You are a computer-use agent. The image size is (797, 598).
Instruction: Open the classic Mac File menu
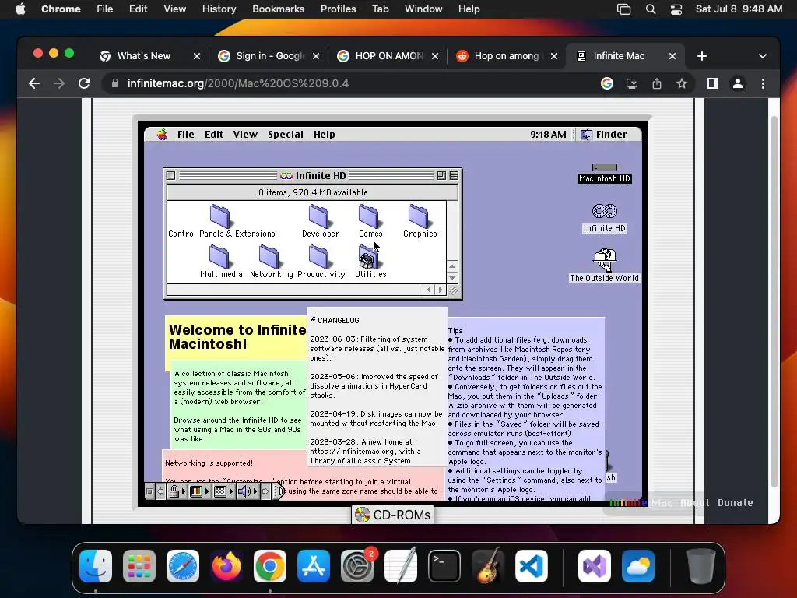pos(185,134)
